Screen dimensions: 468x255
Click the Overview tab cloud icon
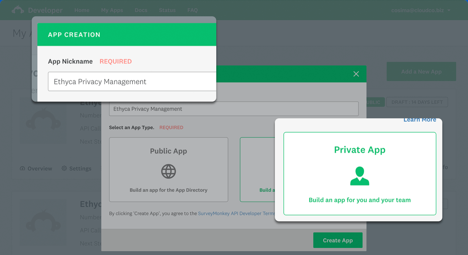22,169
